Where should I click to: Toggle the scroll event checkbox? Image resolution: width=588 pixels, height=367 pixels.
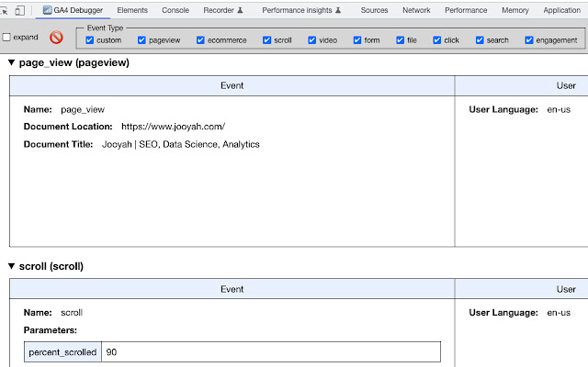tap(266, 40)
